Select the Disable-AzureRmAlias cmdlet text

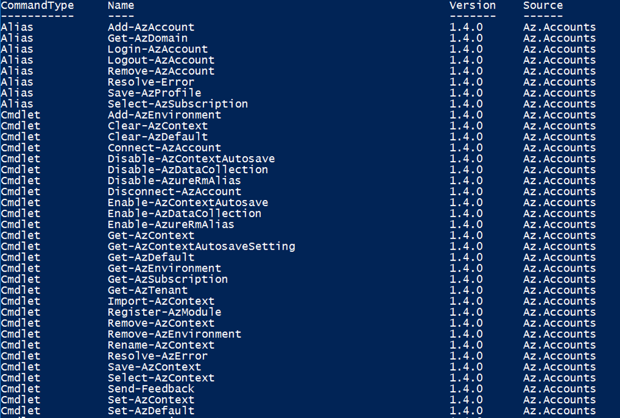pos(174,180)
